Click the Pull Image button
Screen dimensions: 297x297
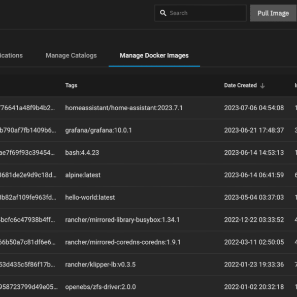click(273, 13)
